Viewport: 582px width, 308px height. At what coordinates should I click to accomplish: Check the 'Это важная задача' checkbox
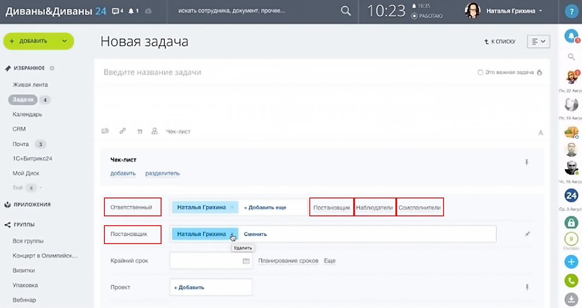(480, 73)
